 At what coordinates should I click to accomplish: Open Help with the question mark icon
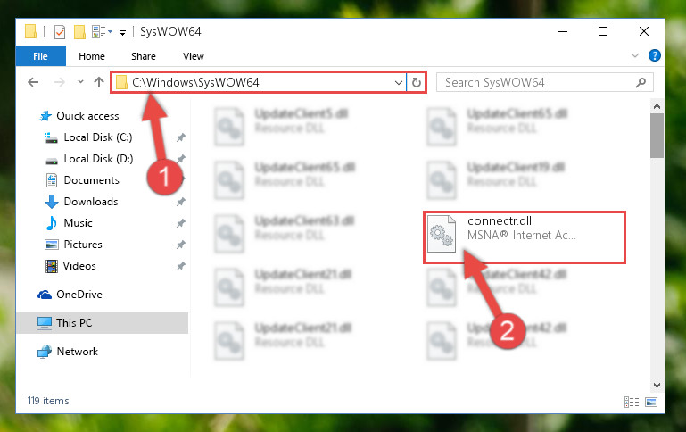(655, 55)
